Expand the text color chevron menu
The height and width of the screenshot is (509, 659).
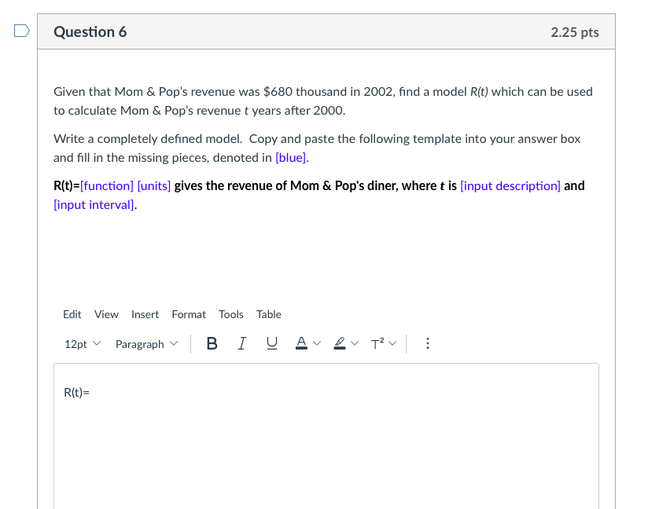[x=318, y=343]
